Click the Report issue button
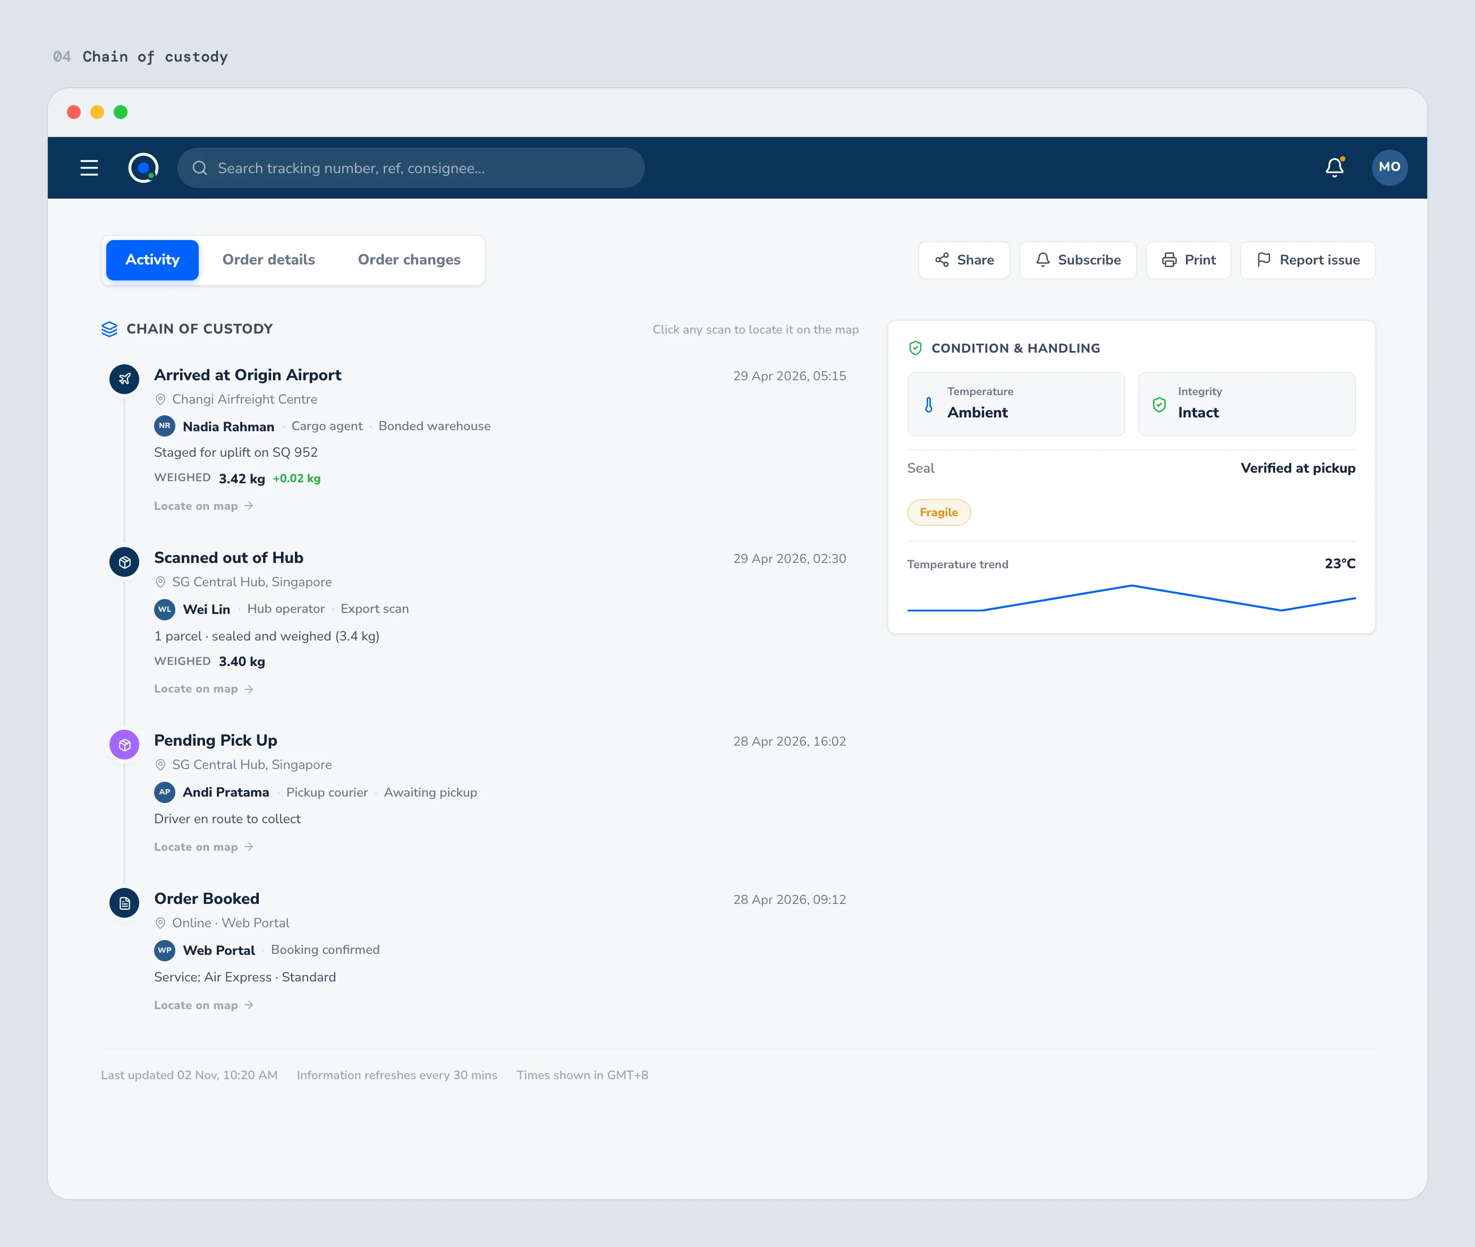Viewport: 1475px width, 1247px height. click(1308, 260)
